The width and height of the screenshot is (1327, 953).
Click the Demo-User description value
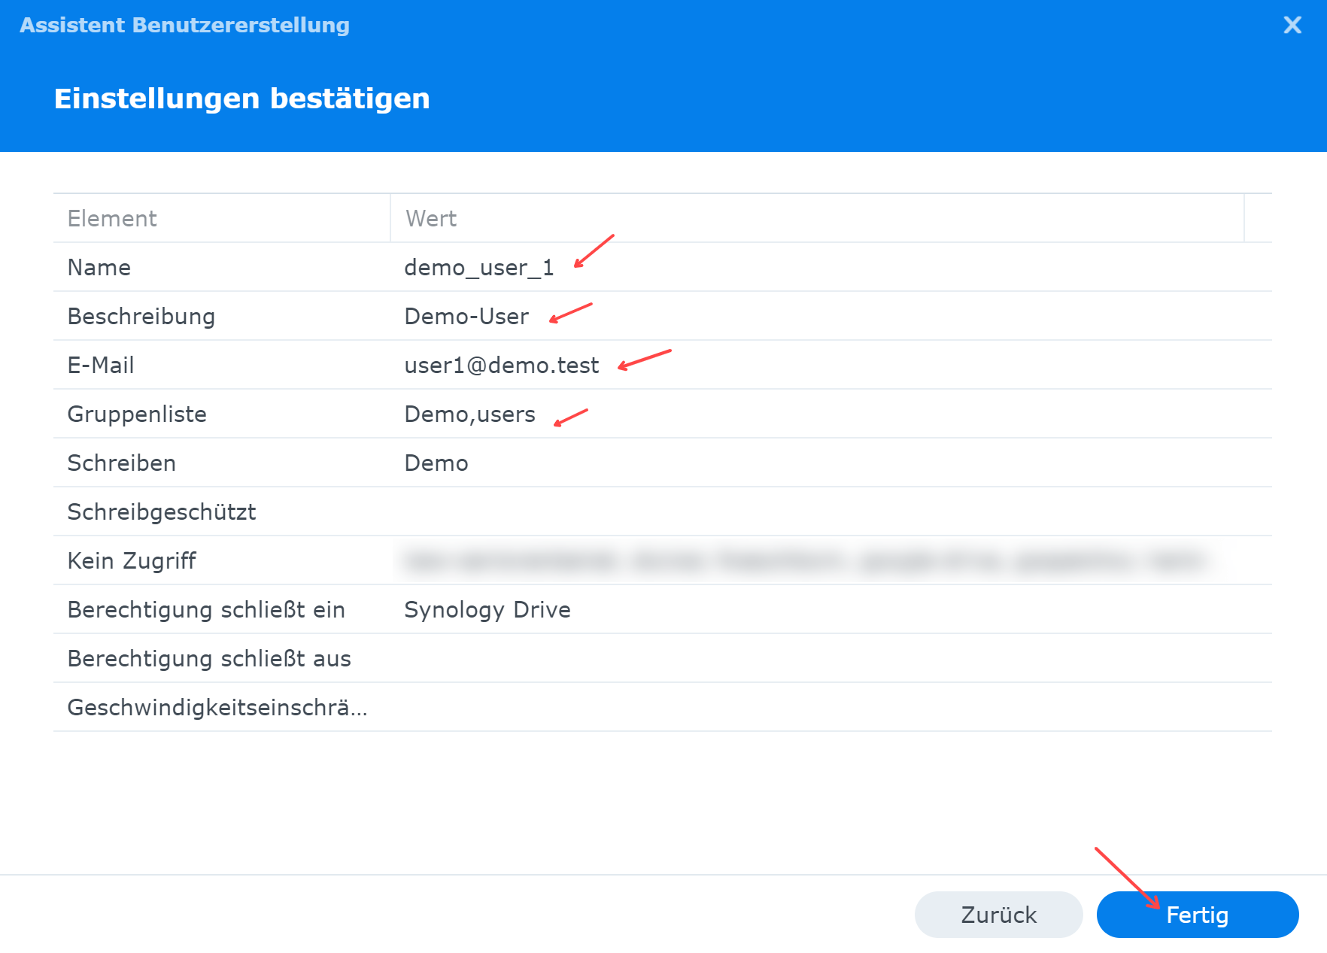pyautogui.click(x=466, y=317)
